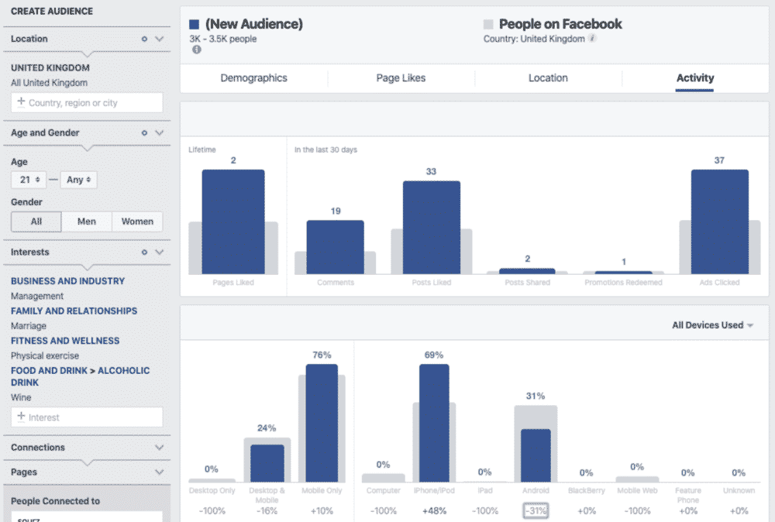Click the Physical exercise interest entry
Image resolution: width=775 pixels, height=522 pixels.
point(45,355)
